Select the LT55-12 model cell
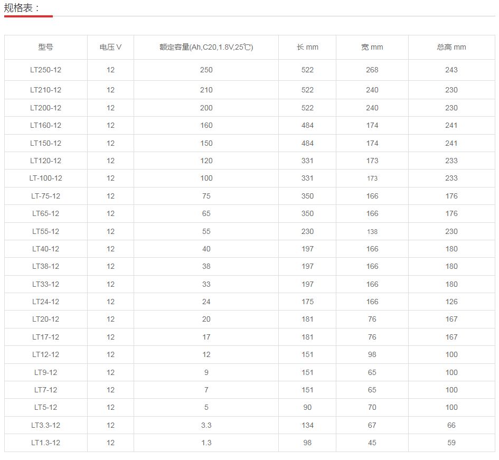Image resolution: width=499 pixels, height=460 pixels. tap(45, 231)
